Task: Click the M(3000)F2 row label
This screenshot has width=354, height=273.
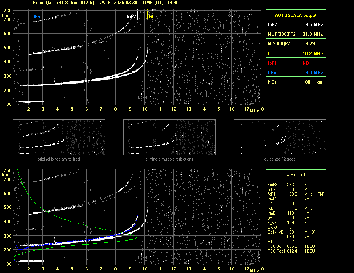Action: [279, 44]
